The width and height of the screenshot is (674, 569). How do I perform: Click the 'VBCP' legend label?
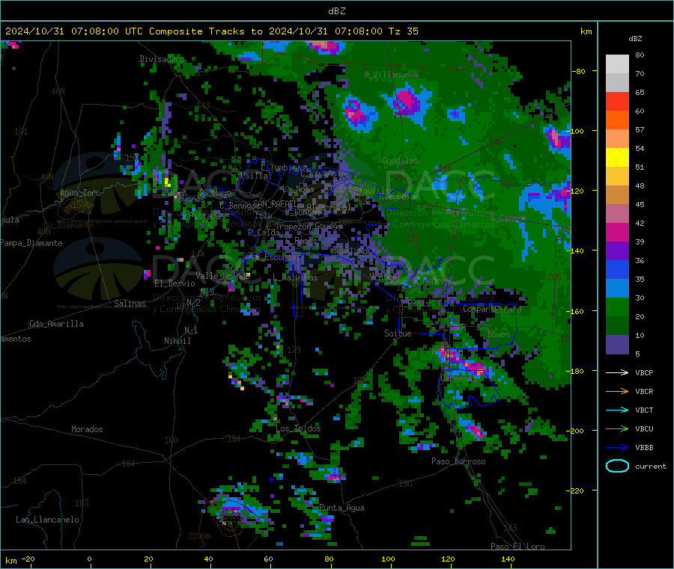(x=644, y=372)
